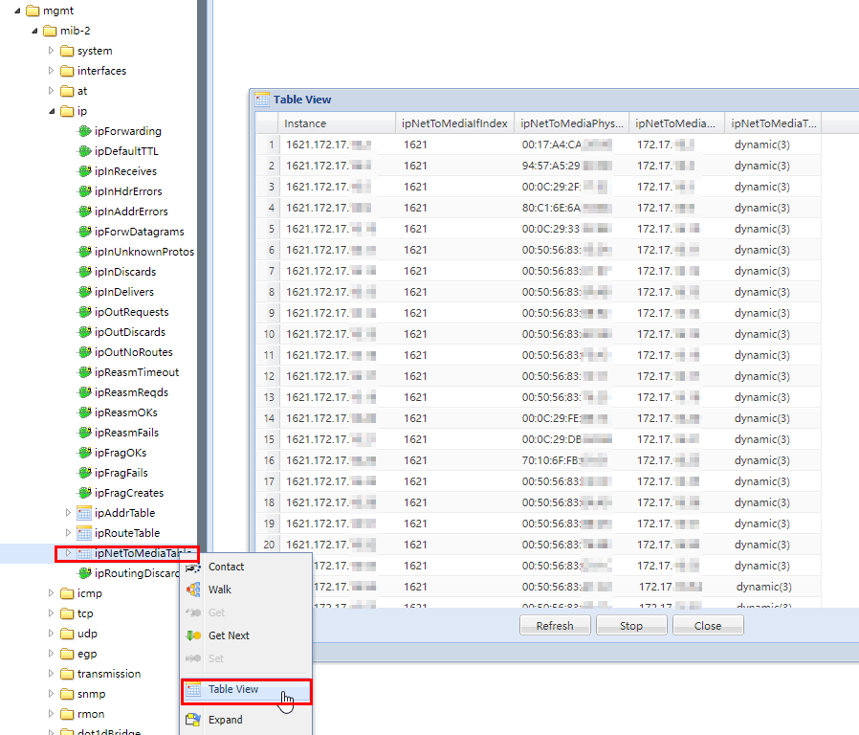The image size is (859, 735).
Task: Click the ipInReceives OID icon
Action: pos(85,170)
